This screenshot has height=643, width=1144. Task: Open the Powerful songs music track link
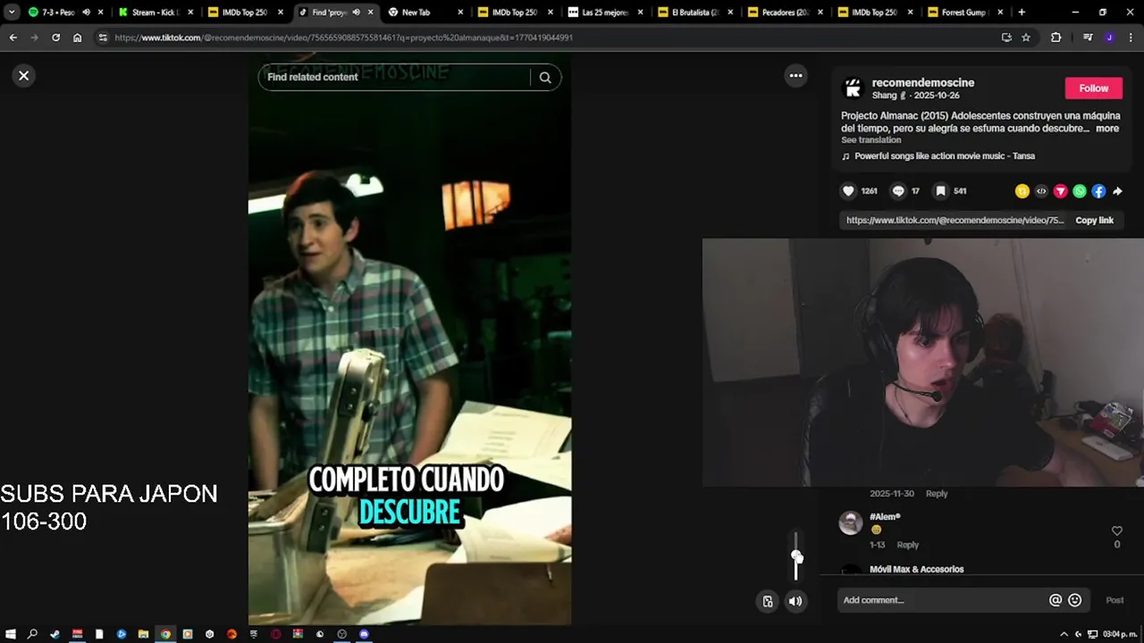[944, 156]
